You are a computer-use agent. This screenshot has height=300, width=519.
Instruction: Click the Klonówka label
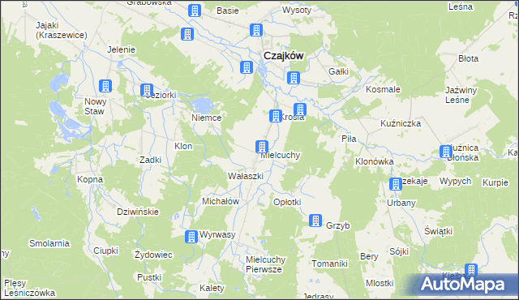click(375, 161)
